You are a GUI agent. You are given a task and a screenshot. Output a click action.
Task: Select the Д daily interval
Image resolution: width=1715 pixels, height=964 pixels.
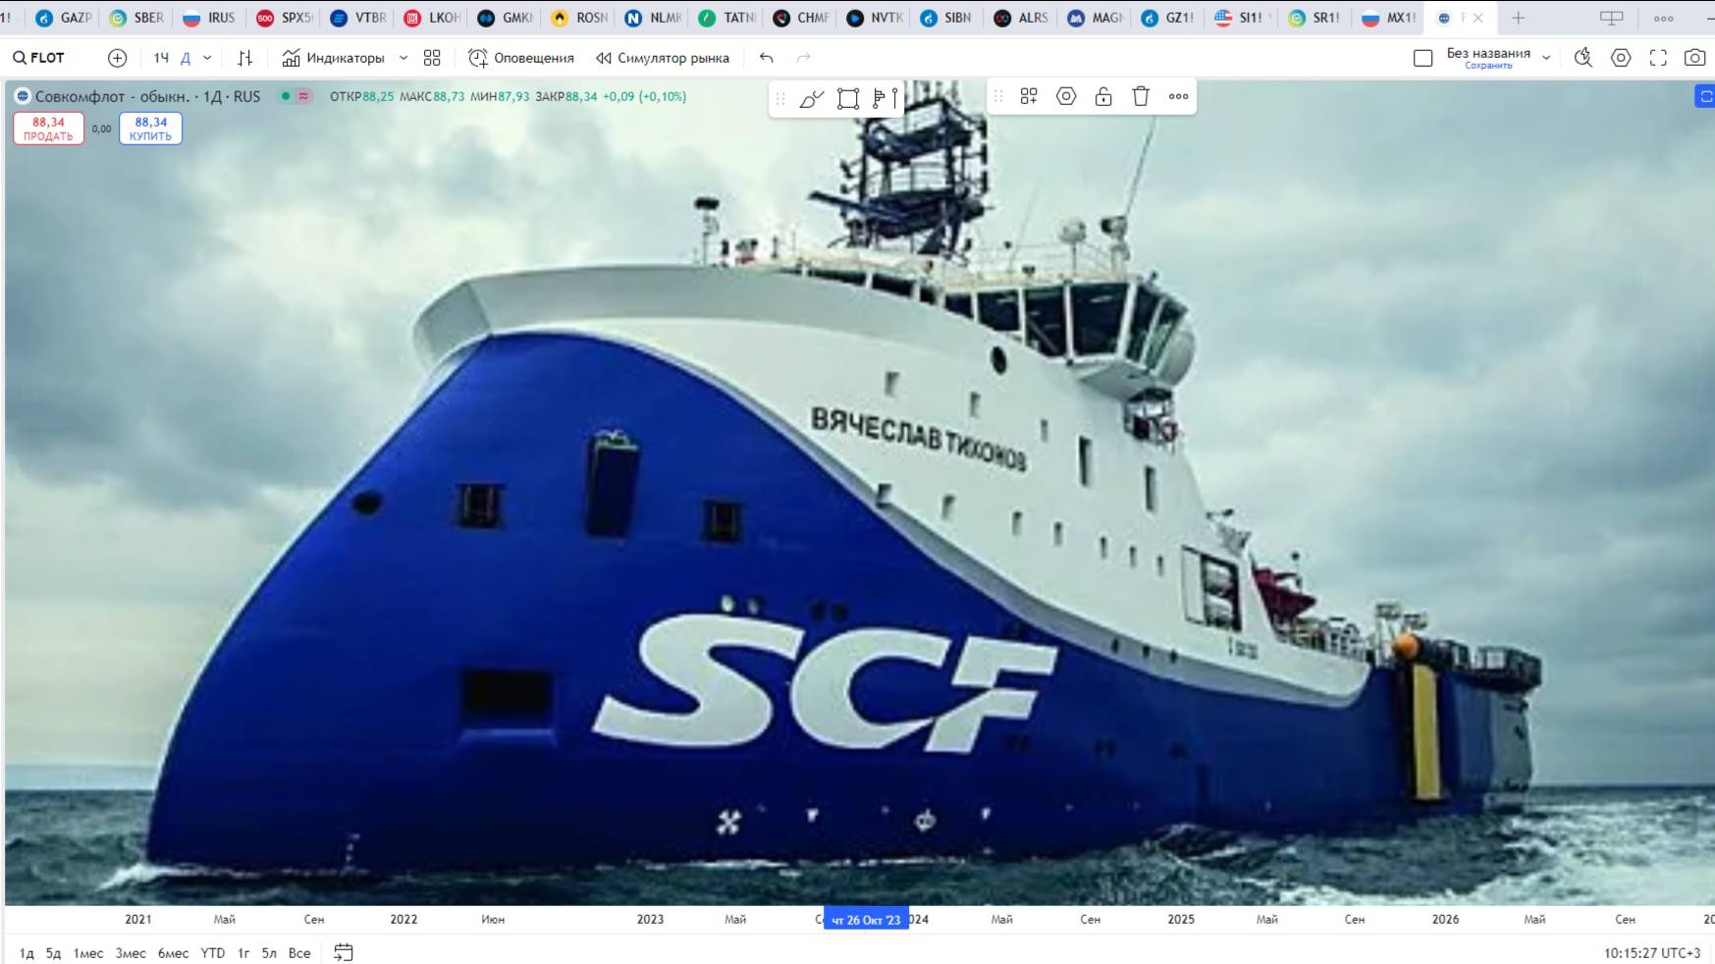pos(186,58)
